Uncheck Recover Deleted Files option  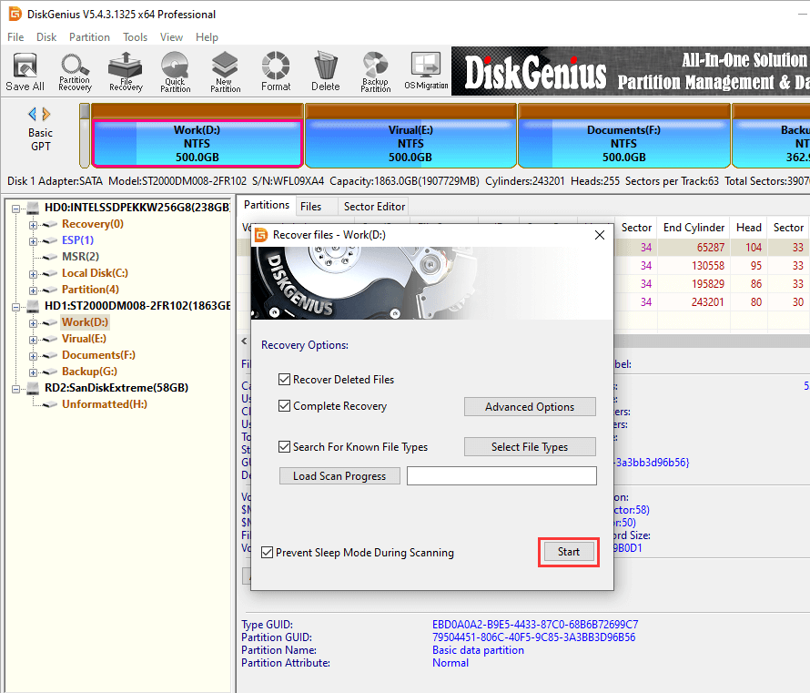coord(285,380)
